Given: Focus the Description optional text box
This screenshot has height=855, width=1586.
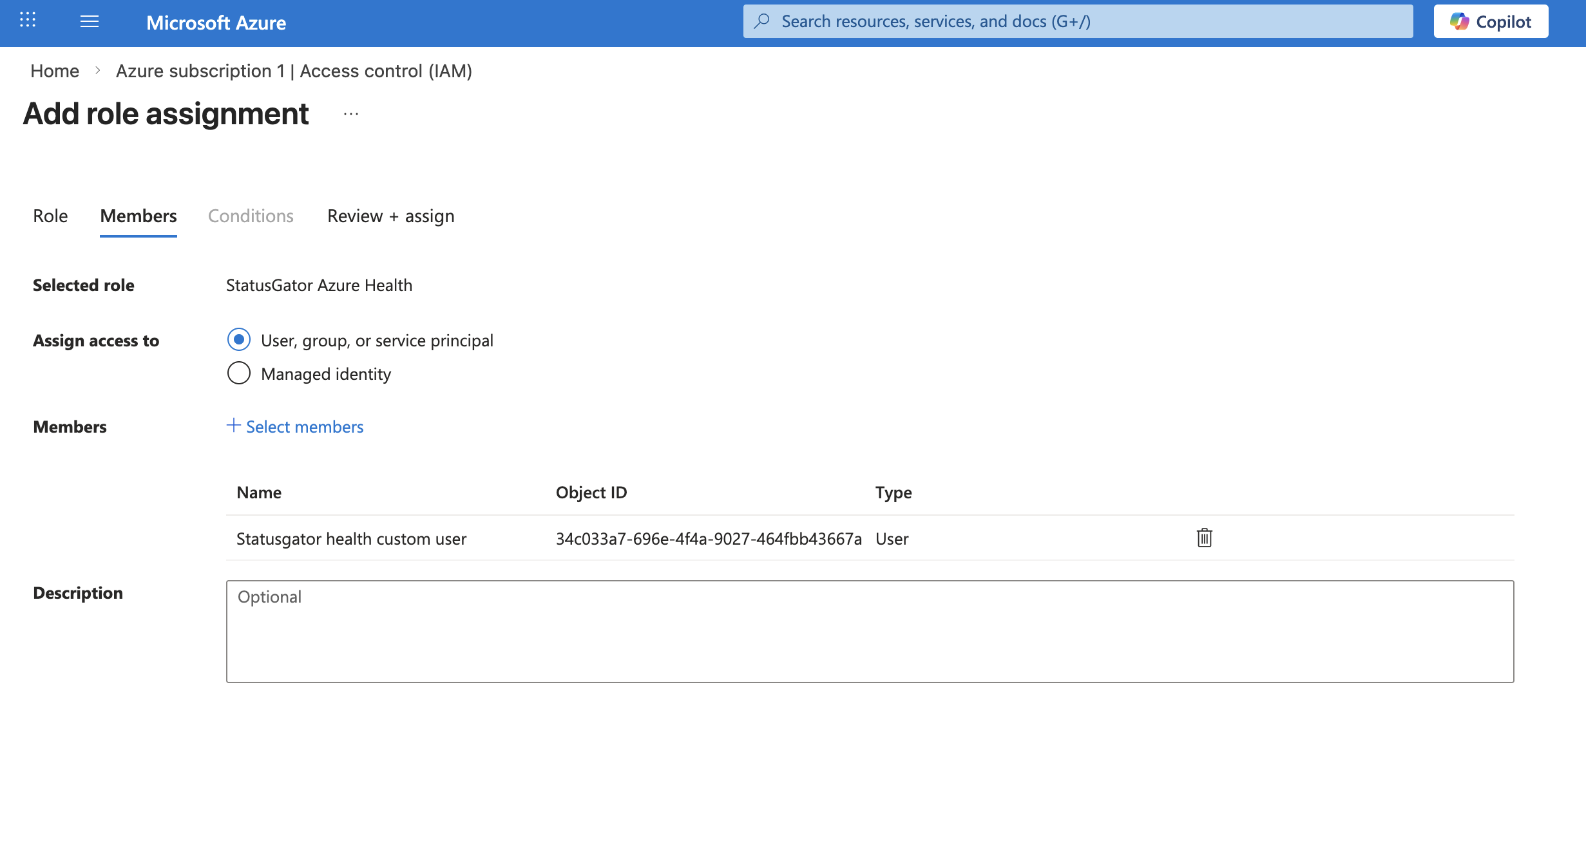Looking at the screenshot, I should (870, 631).
